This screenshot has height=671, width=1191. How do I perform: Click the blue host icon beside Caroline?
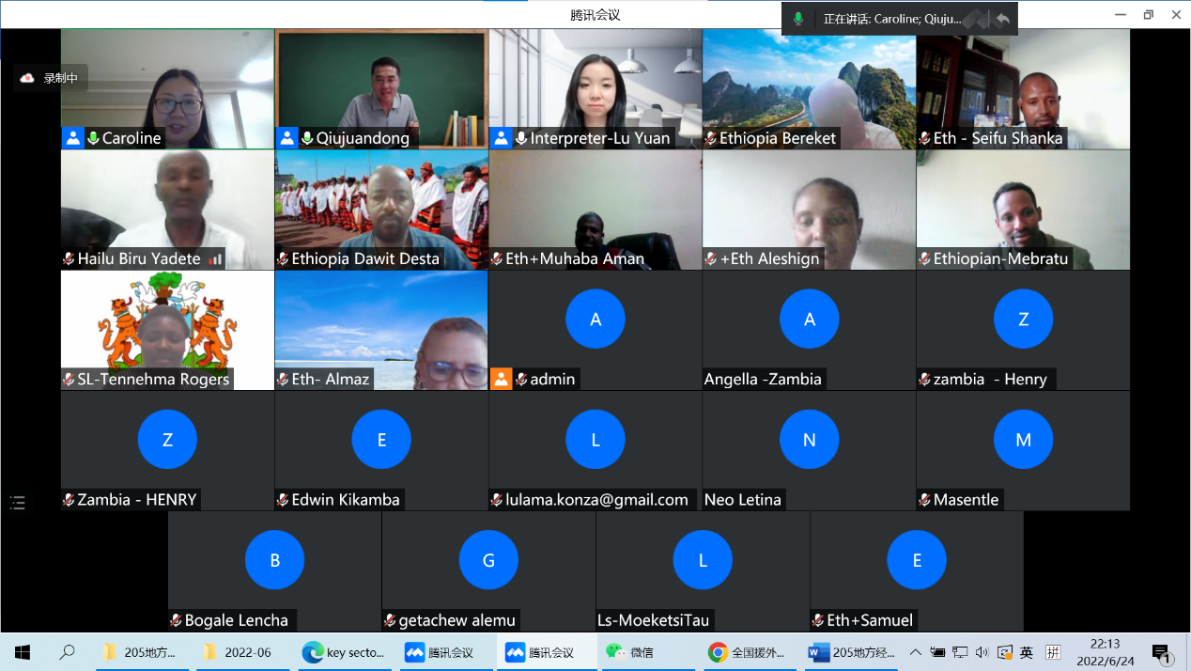click(72, 138)
